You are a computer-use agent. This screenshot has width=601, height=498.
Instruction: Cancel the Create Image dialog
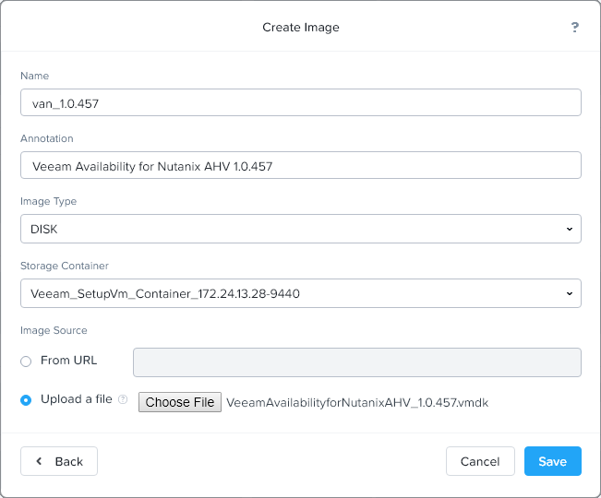click(x=480, y=461)
